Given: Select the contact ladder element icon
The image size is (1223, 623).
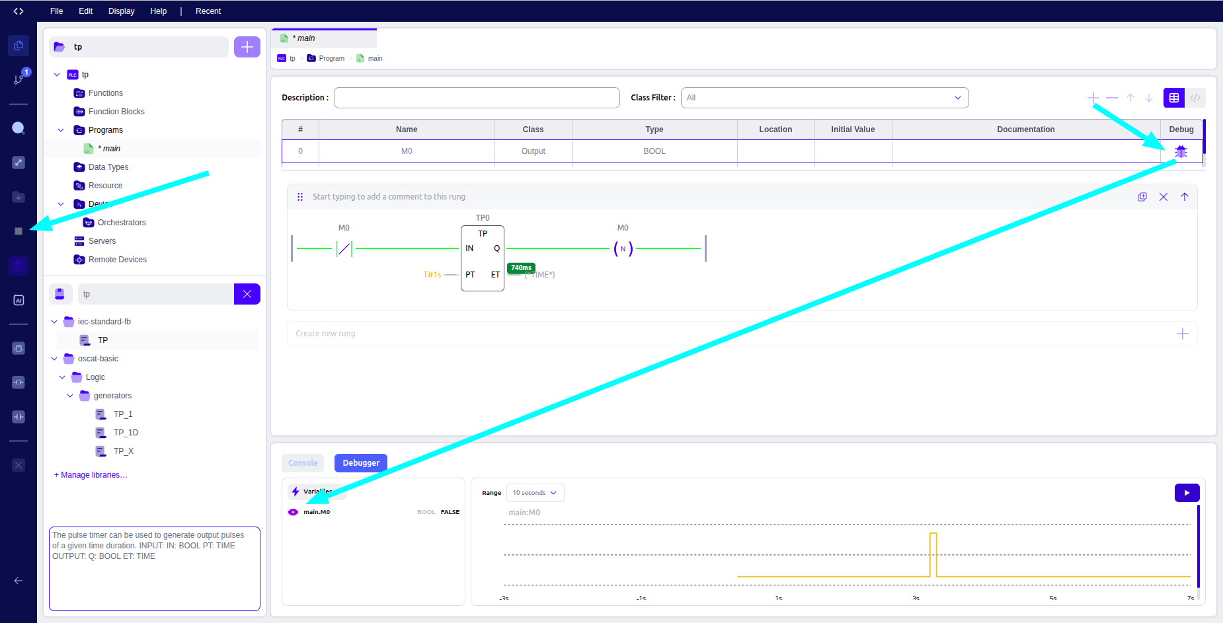Looking at the screenshot, I should [x=19, y=417].
